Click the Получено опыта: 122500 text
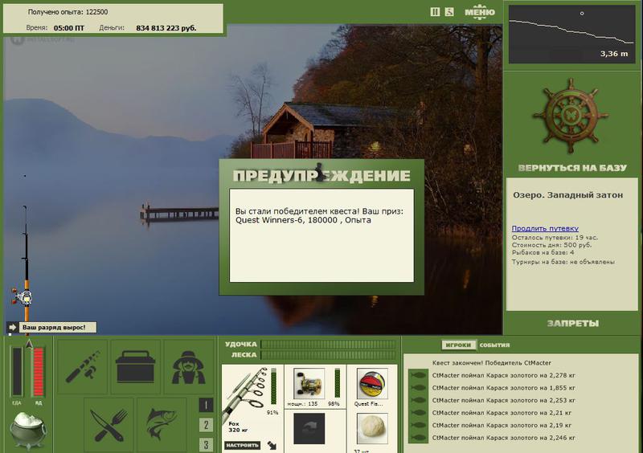643x453 pixels. pos(68,12)
